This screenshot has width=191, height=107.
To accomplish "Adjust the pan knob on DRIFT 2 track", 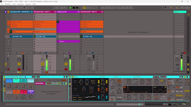I will 42,60.
